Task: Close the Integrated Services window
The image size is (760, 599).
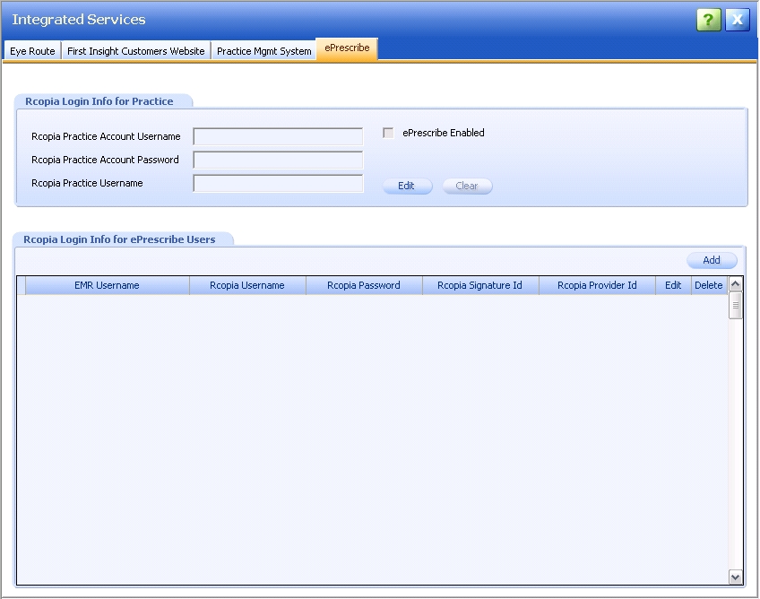Action: point(738,20)
